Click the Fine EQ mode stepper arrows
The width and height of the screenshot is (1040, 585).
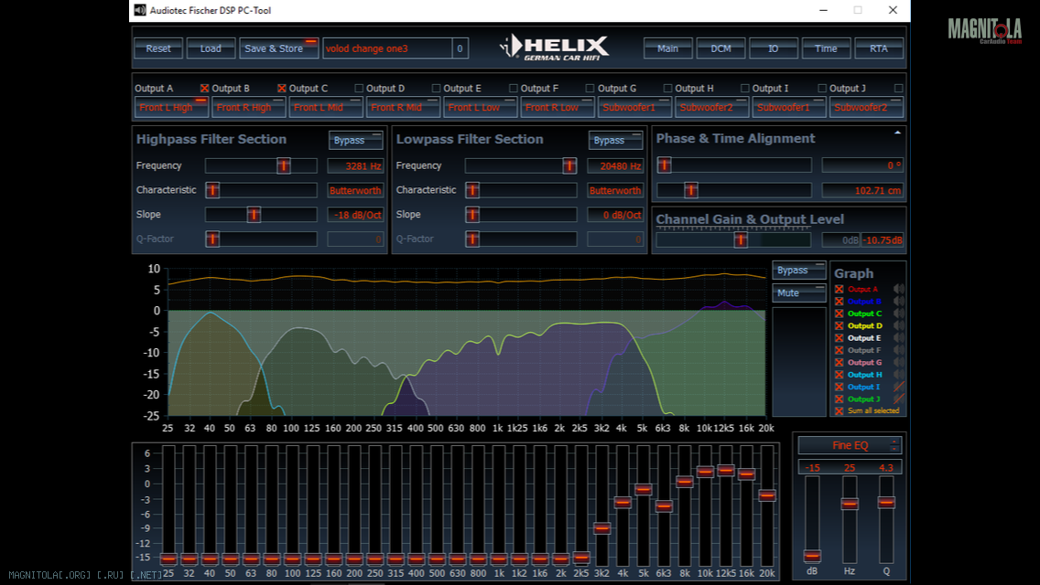click(x=894, y=445)
